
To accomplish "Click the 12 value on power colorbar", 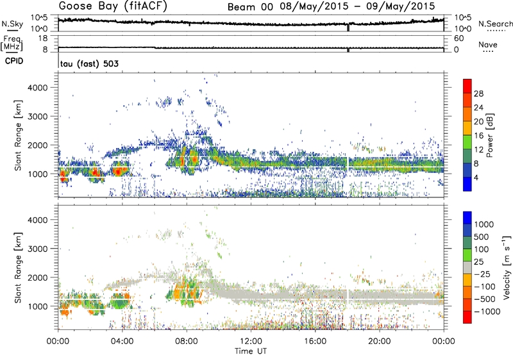I will [478, 150].
